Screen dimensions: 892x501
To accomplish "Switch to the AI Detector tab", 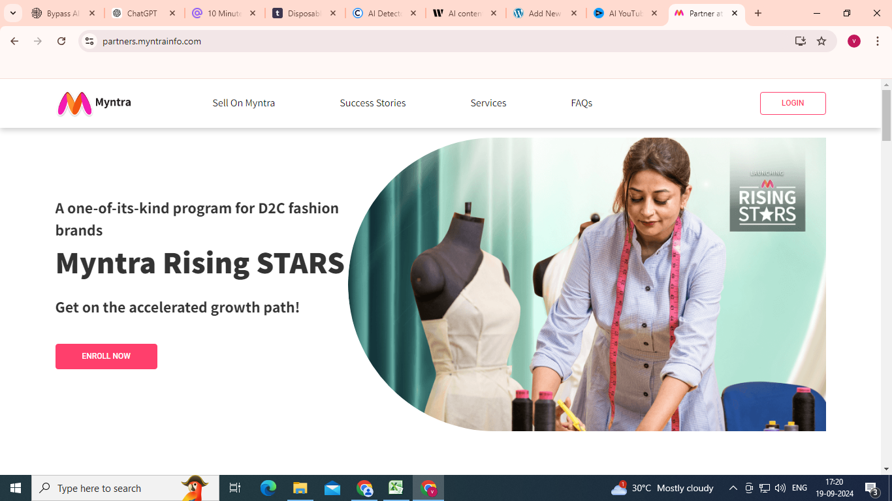I will [x=385, y=13].
